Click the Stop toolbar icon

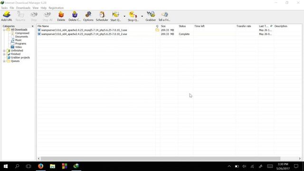point(34,16)
